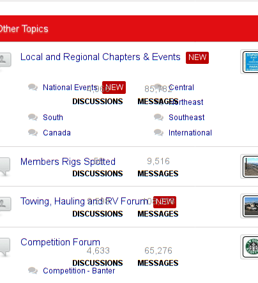Screen dimensions: 258x283
Task: Click forum status icon beside Members Rigs Spotted
Action: tap(4, 166)
